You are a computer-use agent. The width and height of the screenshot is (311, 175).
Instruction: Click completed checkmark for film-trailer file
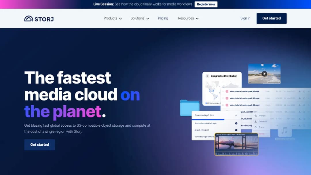point(236,123)
